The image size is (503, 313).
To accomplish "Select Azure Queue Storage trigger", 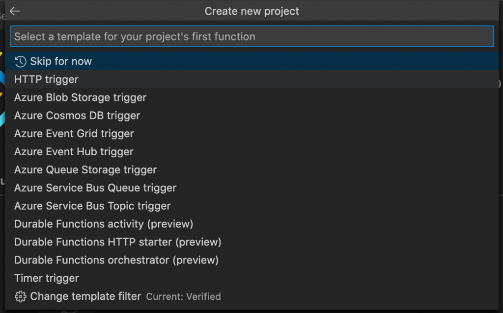I will [x=85, y=170].
